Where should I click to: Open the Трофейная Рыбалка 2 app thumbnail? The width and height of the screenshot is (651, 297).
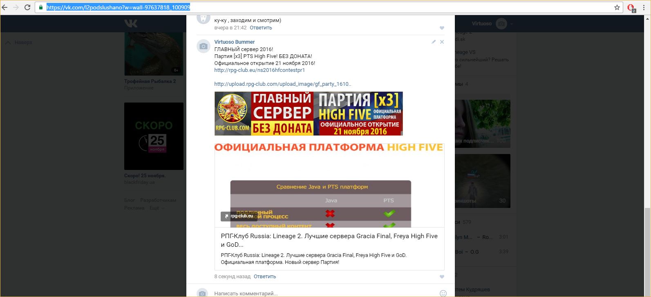point(154,54)
